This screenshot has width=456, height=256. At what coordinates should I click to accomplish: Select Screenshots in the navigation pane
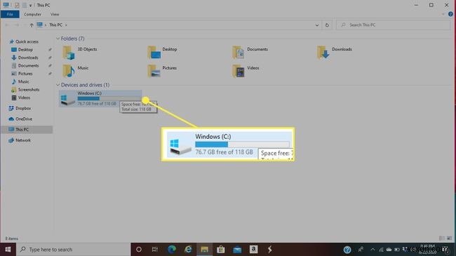coord(25,90)
